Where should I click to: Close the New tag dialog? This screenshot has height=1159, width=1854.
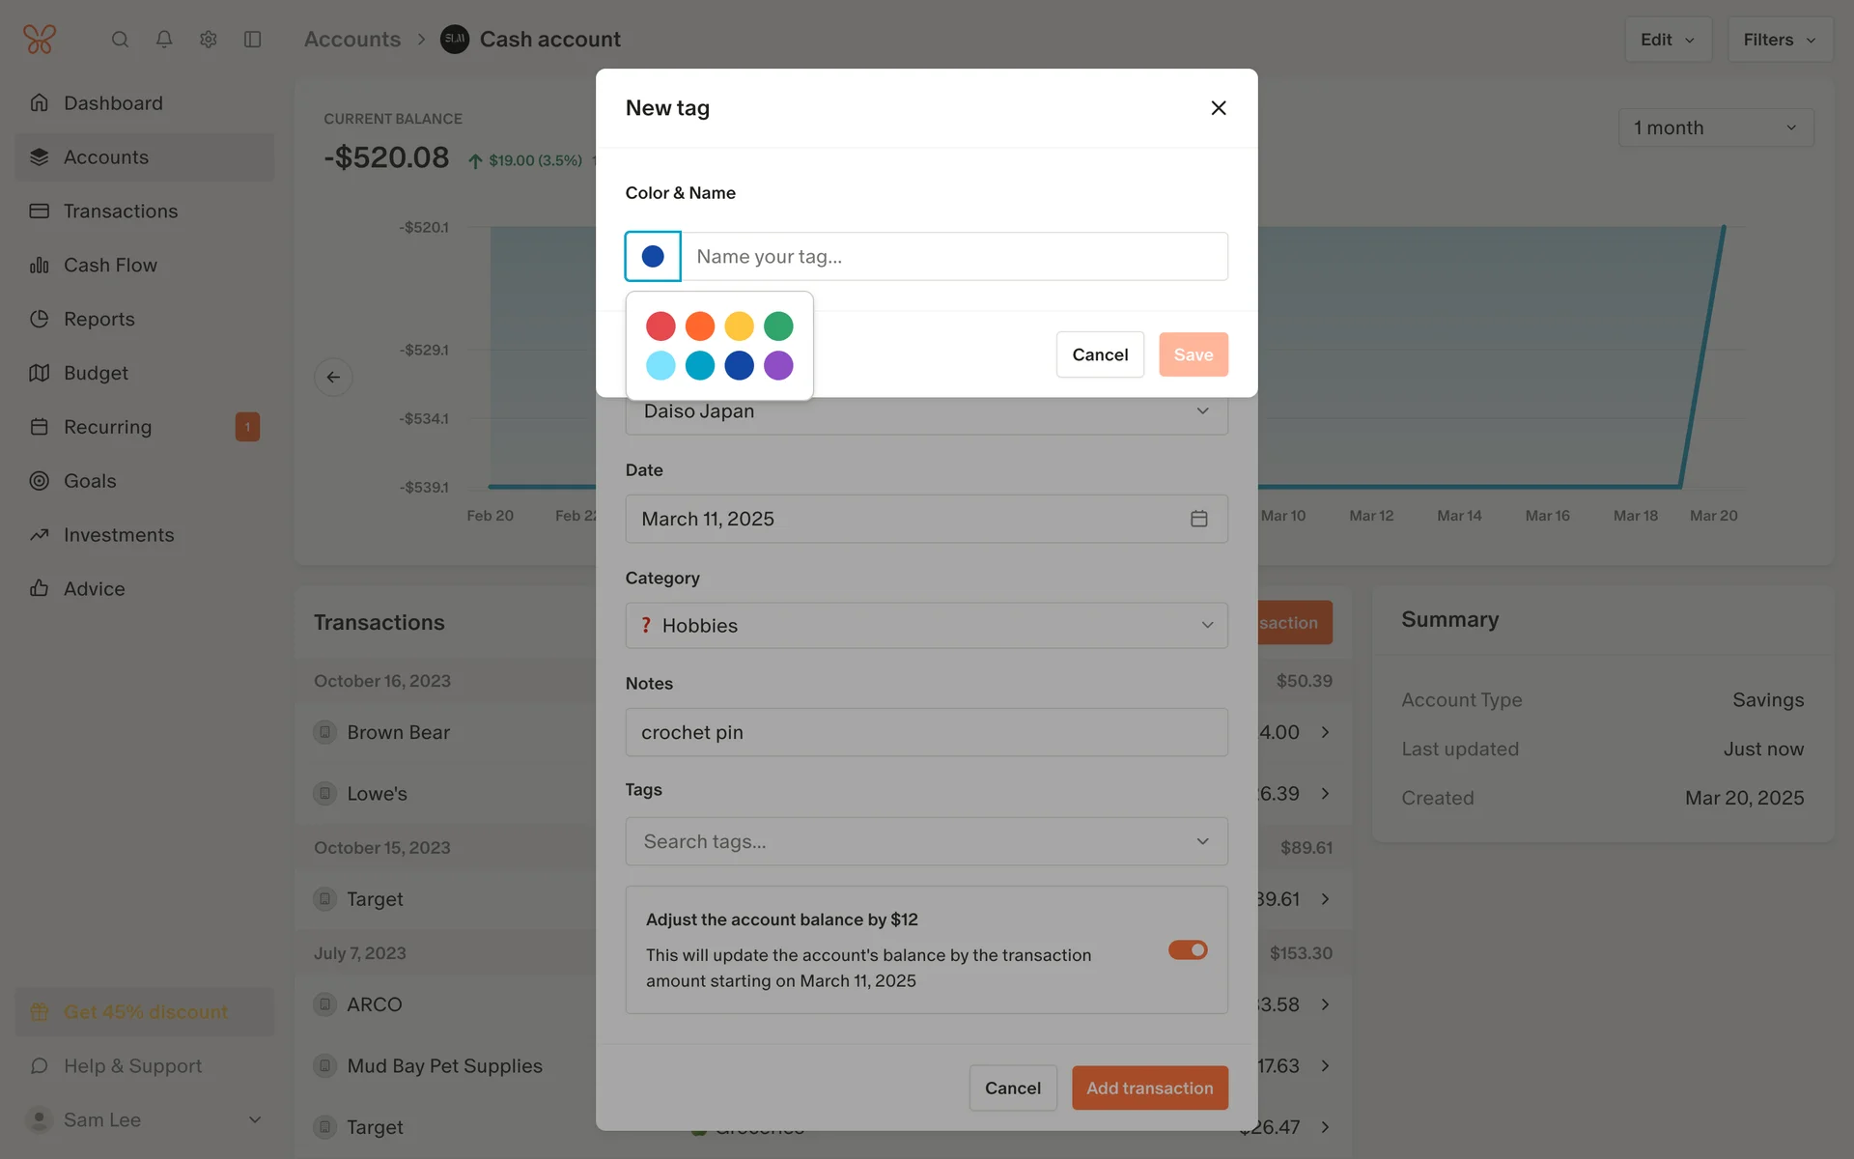click(x=1218, y=108)
